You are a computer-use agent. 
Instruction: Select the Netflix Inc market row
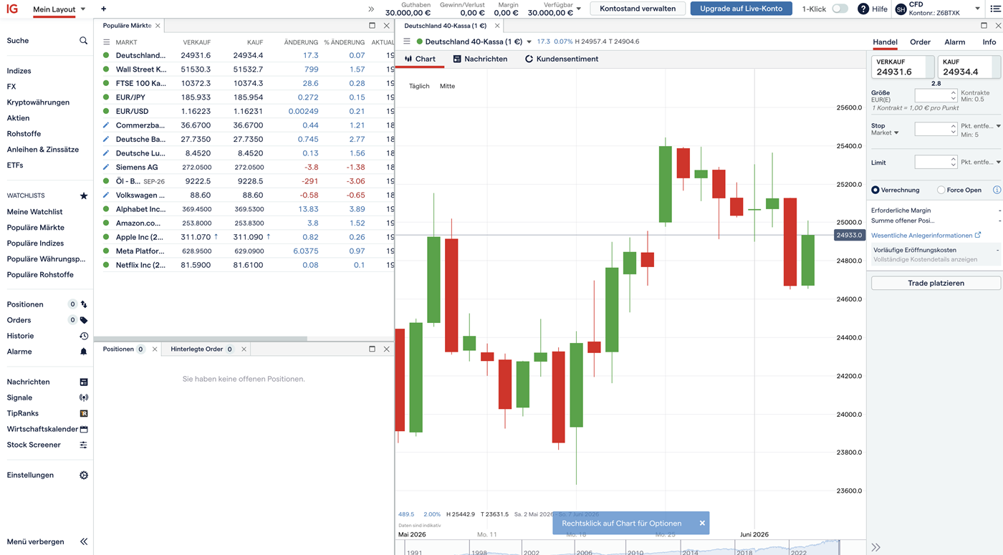point(244,265)
